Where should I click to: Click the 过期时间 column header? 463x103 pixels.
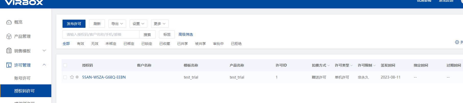[x=454, y=65]
